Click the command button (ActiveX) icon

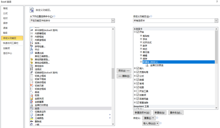pyautogui.click(x=32, y=30)
